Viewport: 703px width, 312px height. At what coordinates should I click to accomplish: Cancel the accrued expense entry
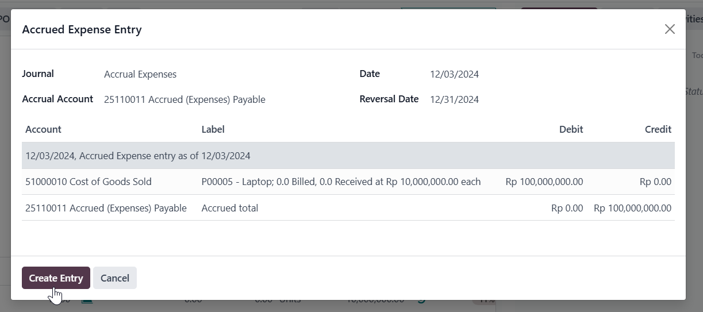(115, 278)
